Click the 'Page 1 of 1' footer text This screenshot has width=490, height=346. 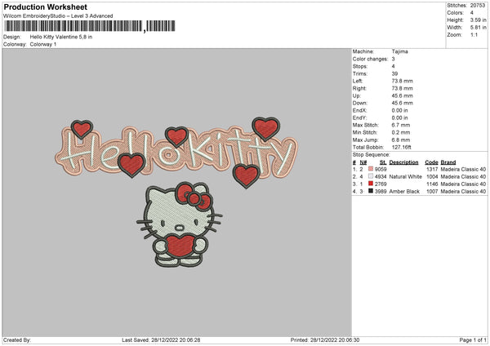[x=473, y=339]
